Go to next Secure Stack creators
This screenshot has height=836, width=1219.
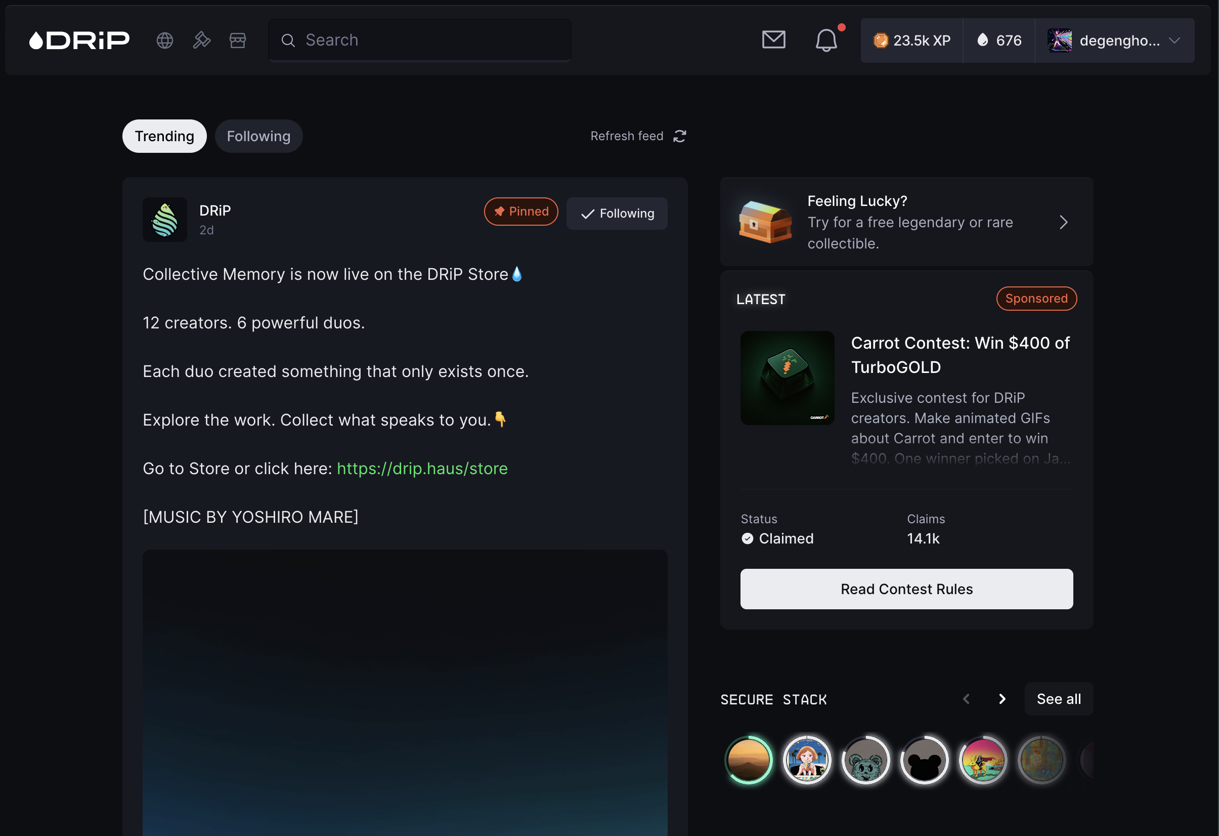point(1002,699)
